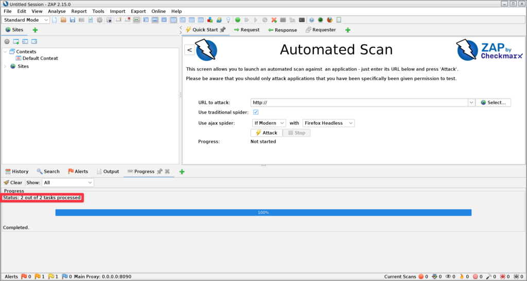Open a session via the folder icon
527x281 pixels.
[63, 20]
